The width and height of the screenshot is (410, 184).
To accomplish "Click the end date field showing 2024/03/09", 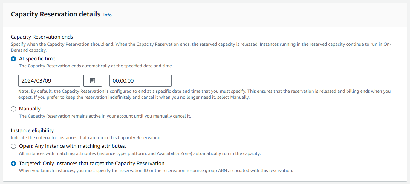I will 49,81.
